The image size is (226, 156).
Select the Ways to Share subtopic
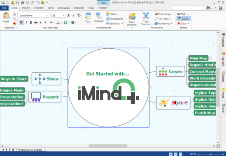(14, 79)
